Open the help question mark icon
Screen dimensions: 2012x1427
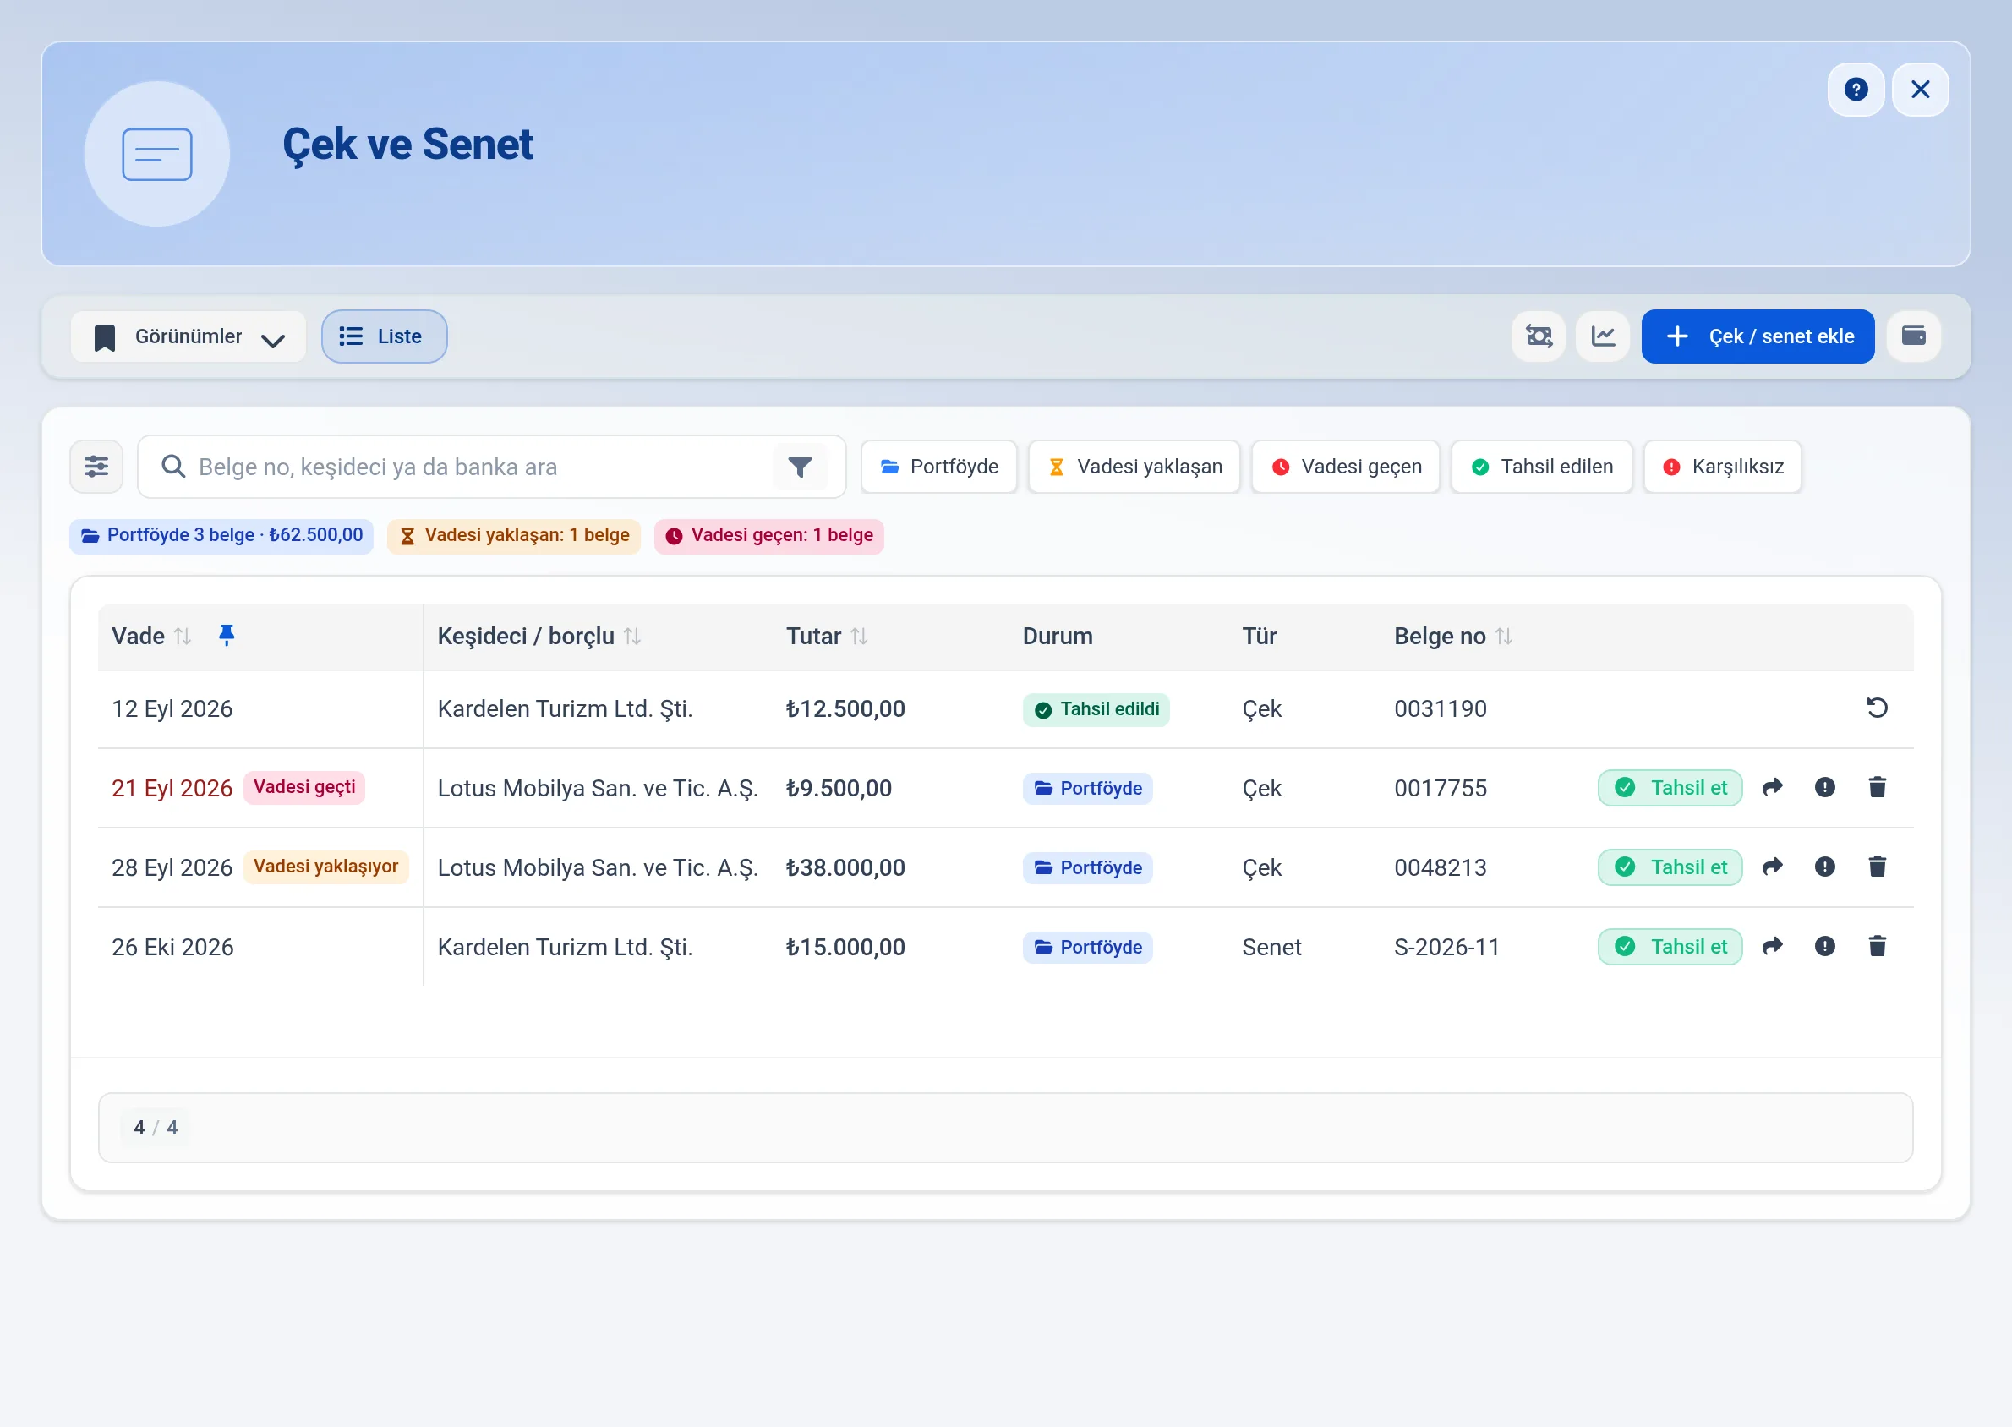[x=1856, y=90]
